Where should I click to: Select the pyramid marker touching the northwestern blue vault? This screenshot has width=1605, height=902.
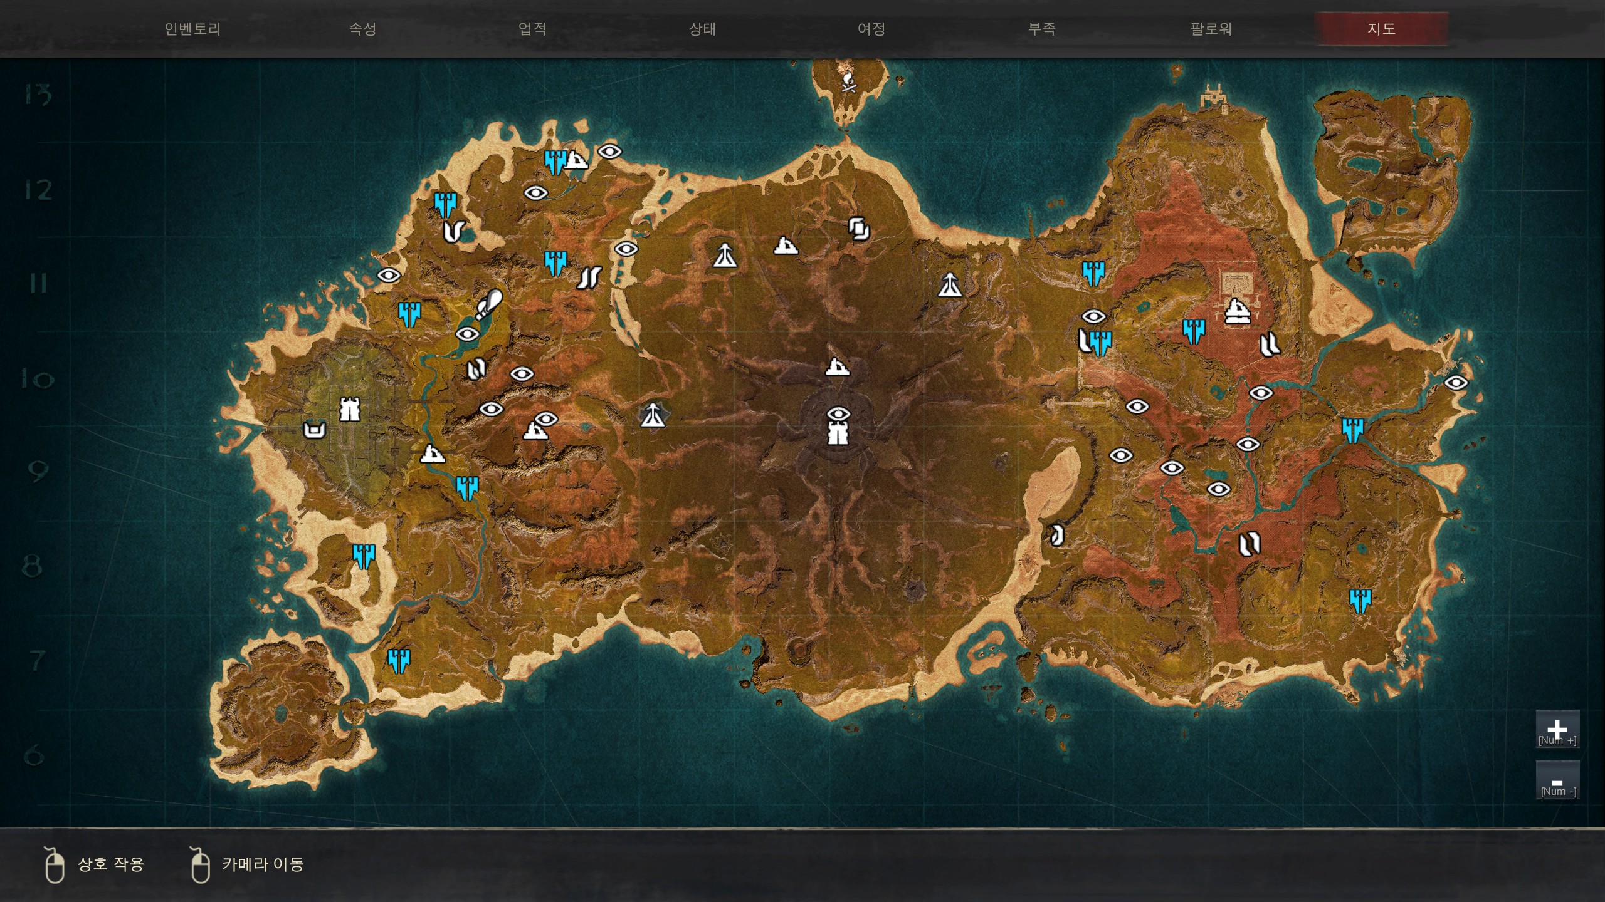click(x=576, y=160)
